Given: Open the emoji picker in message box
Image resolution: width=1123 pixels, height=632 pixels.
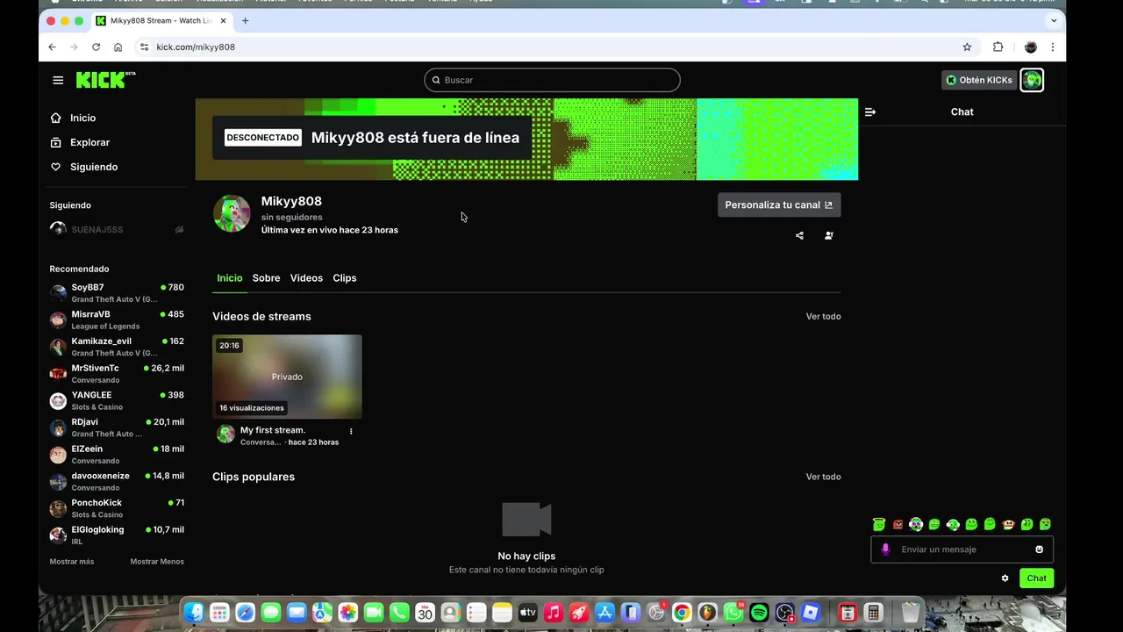Looking at the screenshot, I should [1040, 549].
